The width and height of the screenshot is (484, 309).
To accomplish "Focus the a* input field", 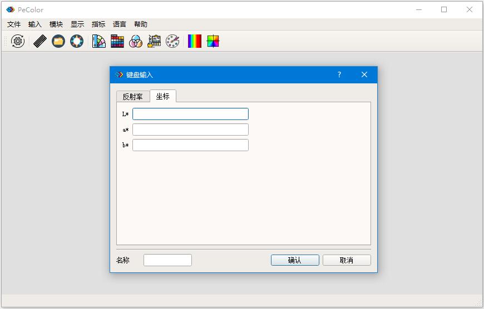I will point(190,129).
